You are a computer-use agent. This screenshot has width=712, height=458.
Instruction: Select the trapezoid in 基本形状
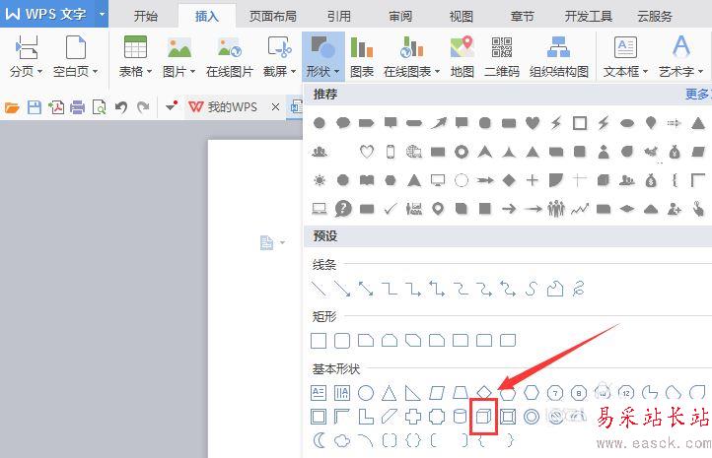pyautogui.click(x=461, y=393)
